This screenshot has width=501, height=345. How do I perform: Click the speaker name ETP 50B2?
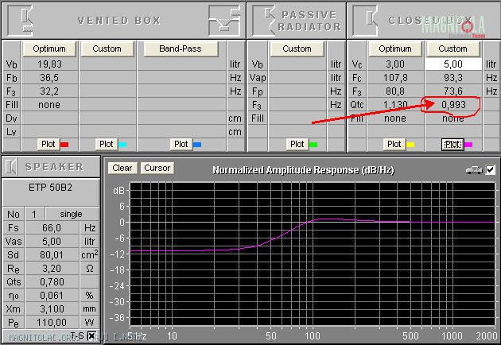tap(50, 188)
